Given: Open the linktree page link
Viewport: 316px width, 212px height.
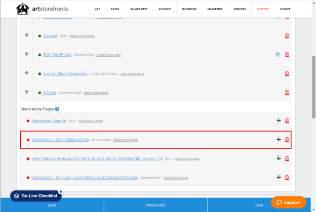Looking at the screenshot, I should pos(50,93).
